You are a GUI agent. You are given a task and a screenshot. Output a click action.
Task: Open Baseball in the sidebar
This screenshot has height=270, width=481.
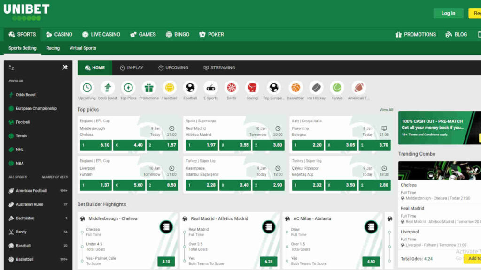click(x=38, y=246)
